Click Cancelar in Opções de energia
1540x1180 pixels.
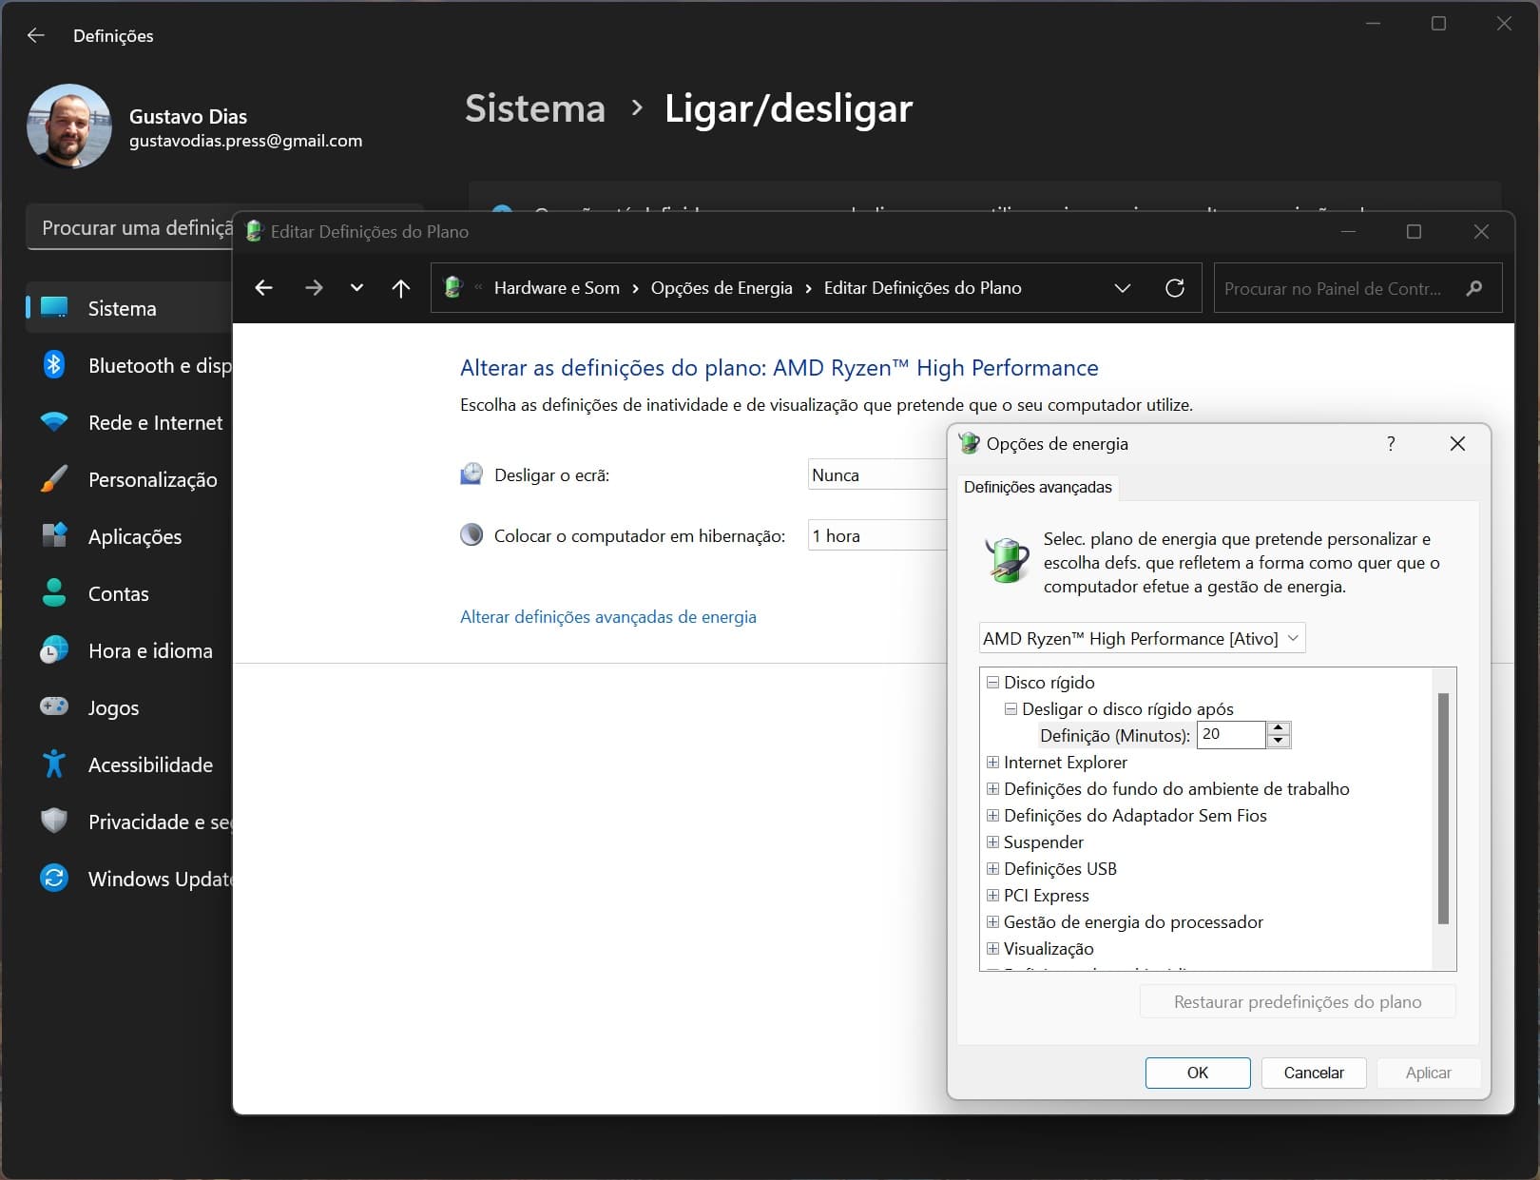1314,1073
